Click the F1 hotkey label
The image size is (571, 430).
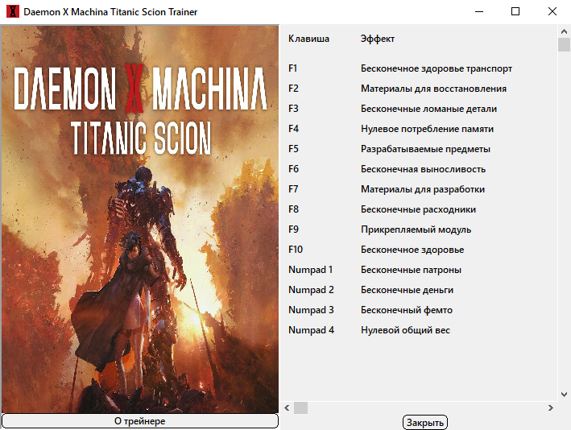coord(293,68)
